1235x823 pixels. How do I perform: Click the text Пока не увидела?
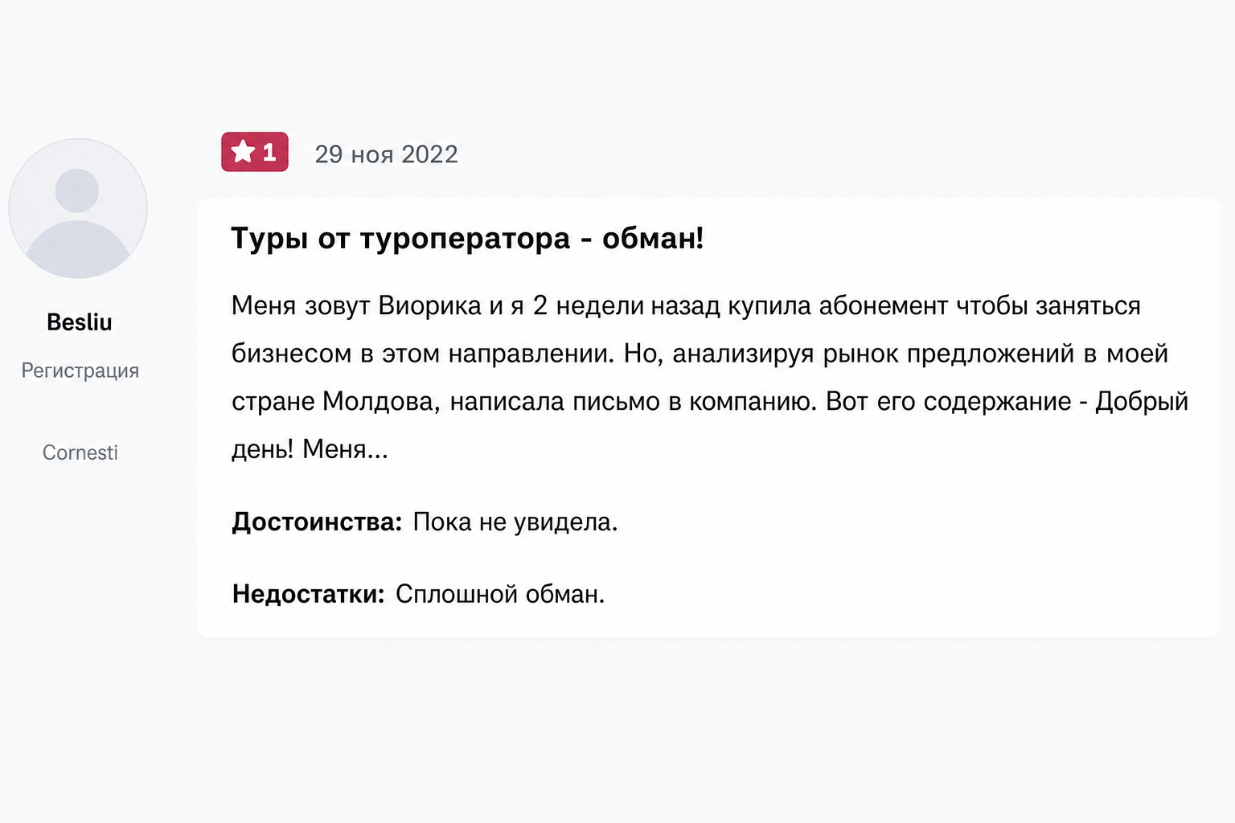pos(515,522)
